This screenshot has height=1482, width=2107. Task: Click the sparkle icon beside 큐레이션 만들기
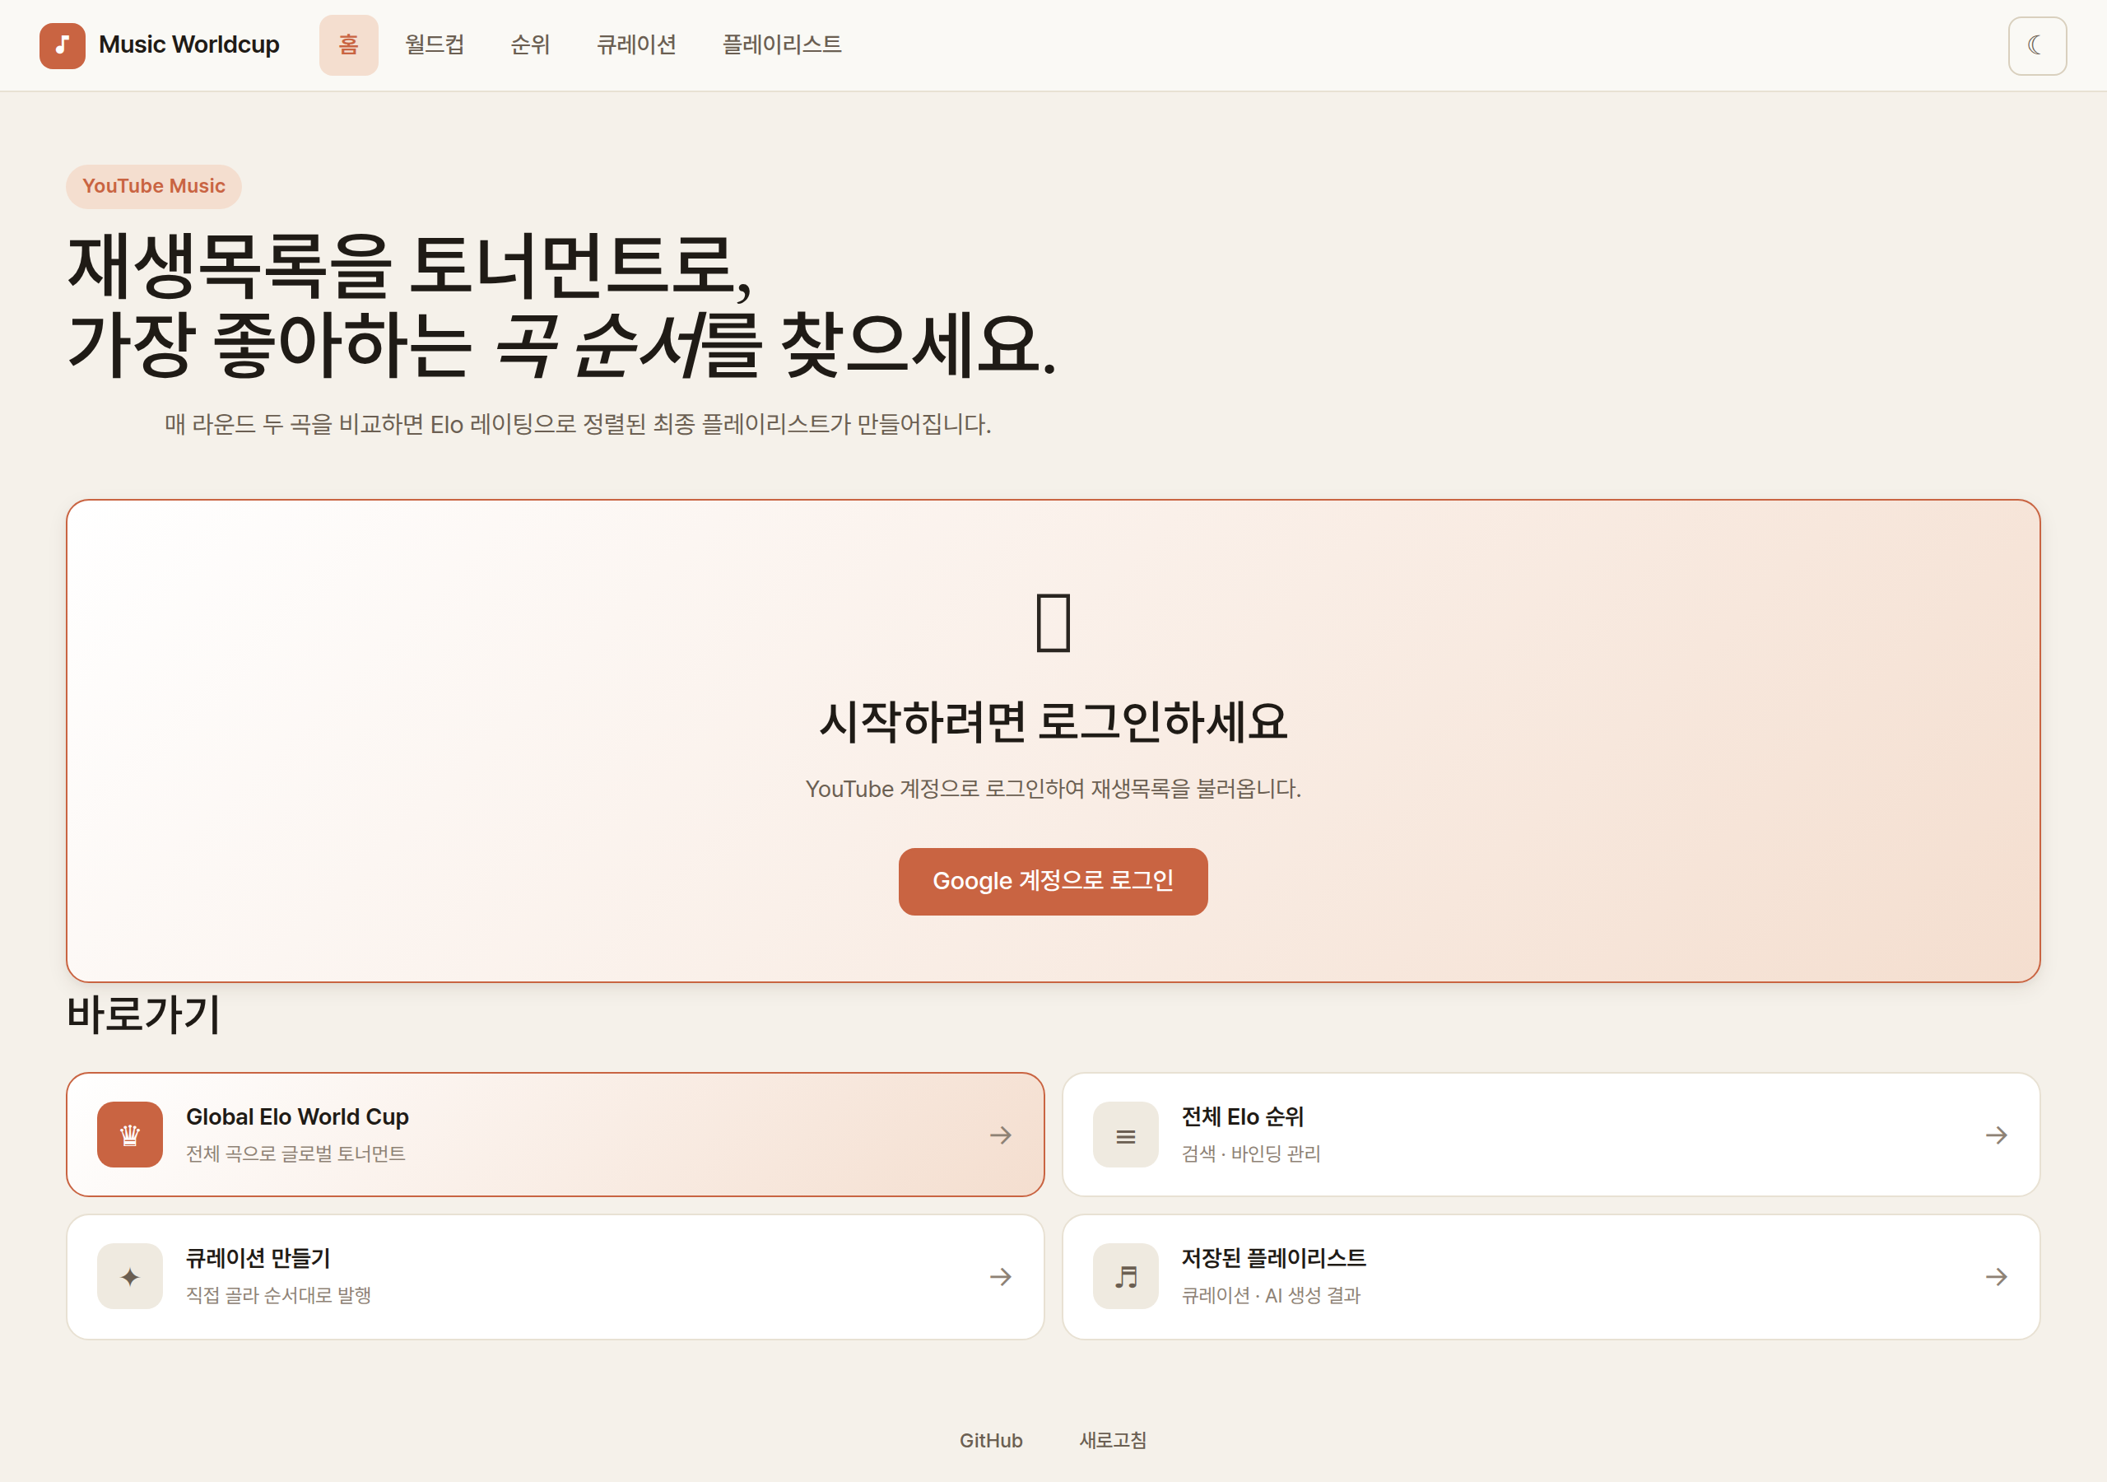coord(130,1275)
